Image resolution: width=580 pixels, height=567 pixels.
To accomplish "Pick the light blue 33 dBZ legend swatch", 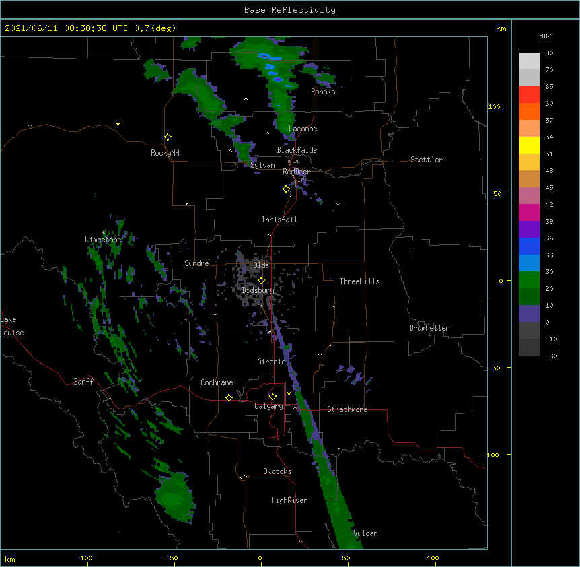I will (529, 263).
